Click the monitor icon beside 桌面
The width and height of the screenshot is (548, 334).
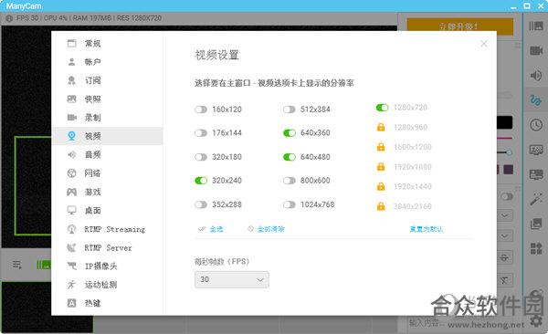71,210
